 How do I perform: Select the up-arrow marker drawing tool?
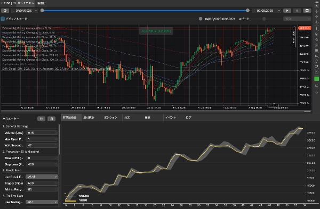[x=316, y=61]
